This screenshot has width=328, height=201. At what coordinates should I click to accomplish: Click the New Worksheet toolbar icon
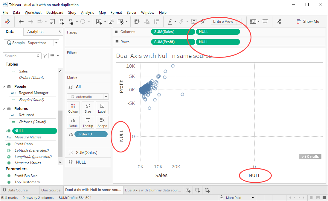pos(99,22)
